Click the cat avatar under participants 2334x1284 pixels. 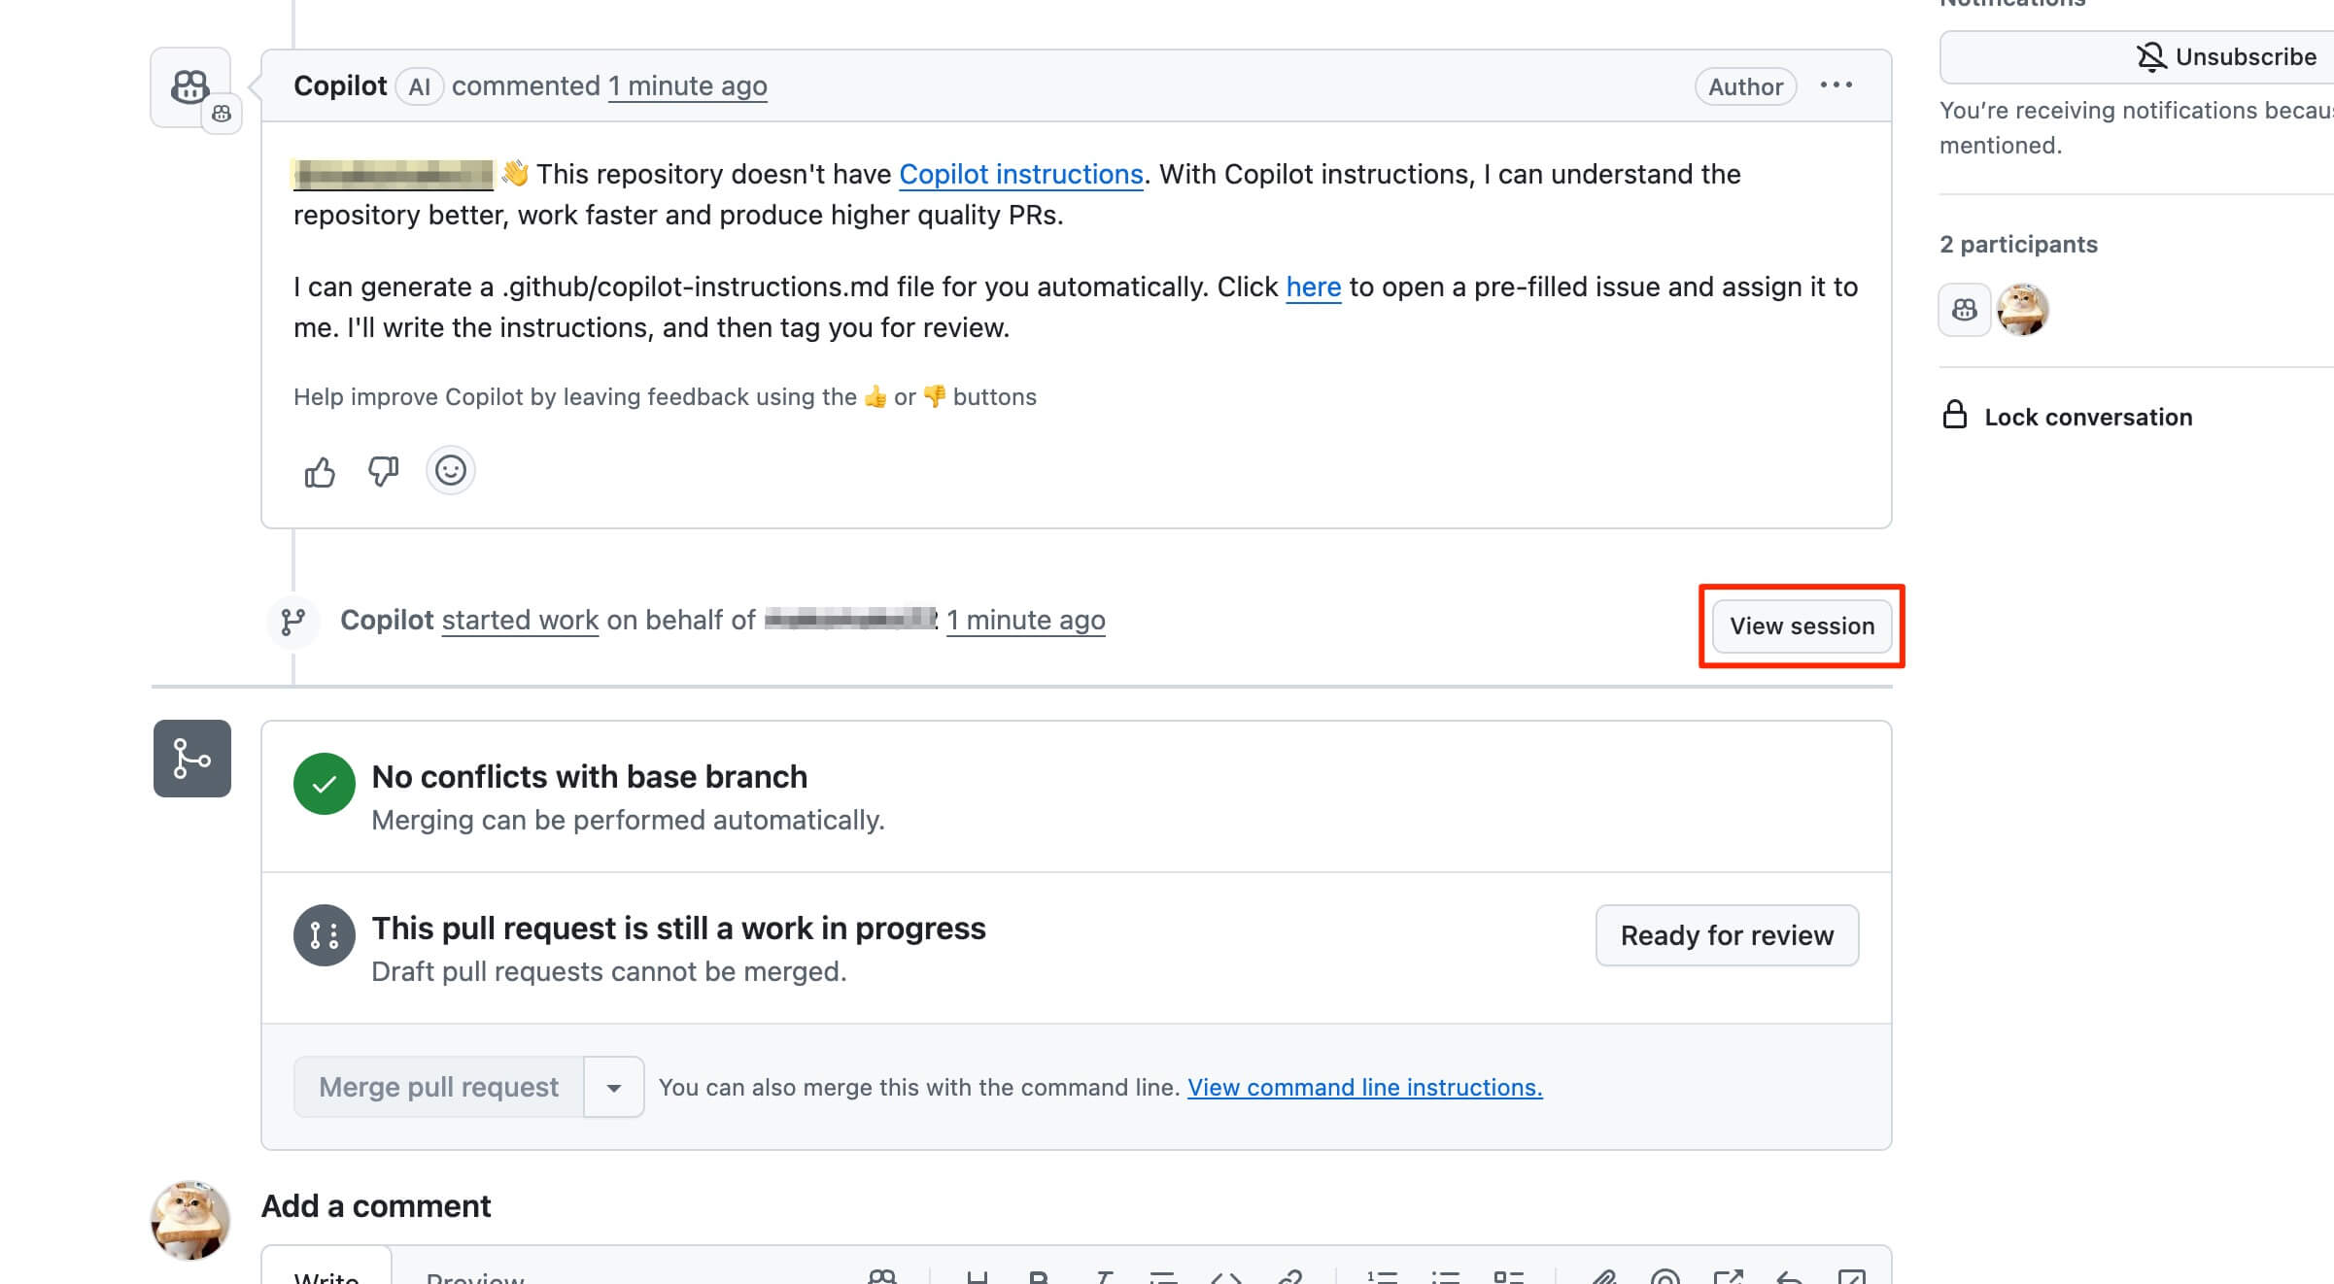[2022, 310]
